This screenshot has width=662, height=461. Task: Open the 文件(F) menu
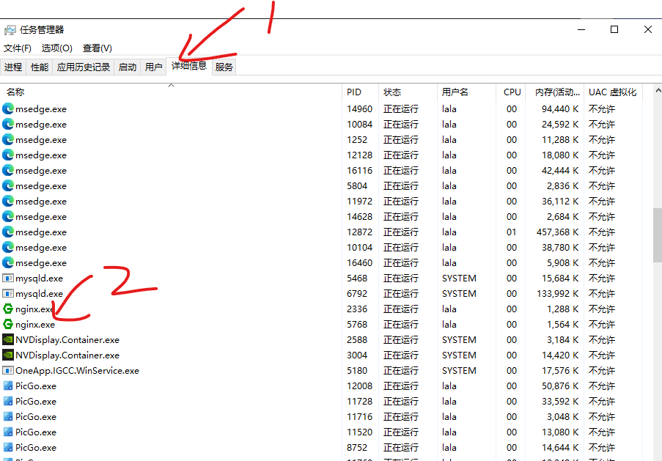point(18,48)
